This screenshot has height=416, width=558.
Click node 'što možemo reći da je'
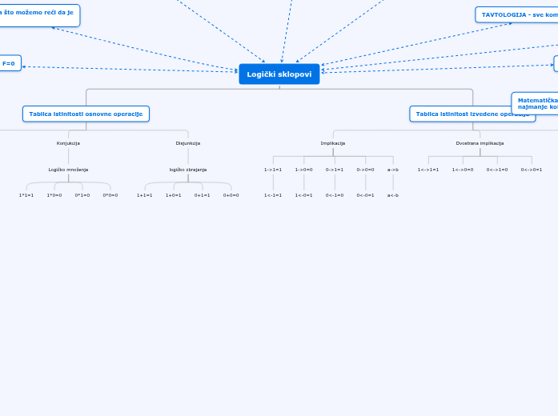(x=39, y=15)
